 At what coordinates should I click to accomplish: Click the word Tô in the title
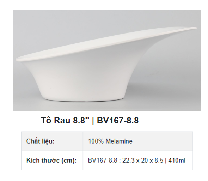click(x=46, y=120)
